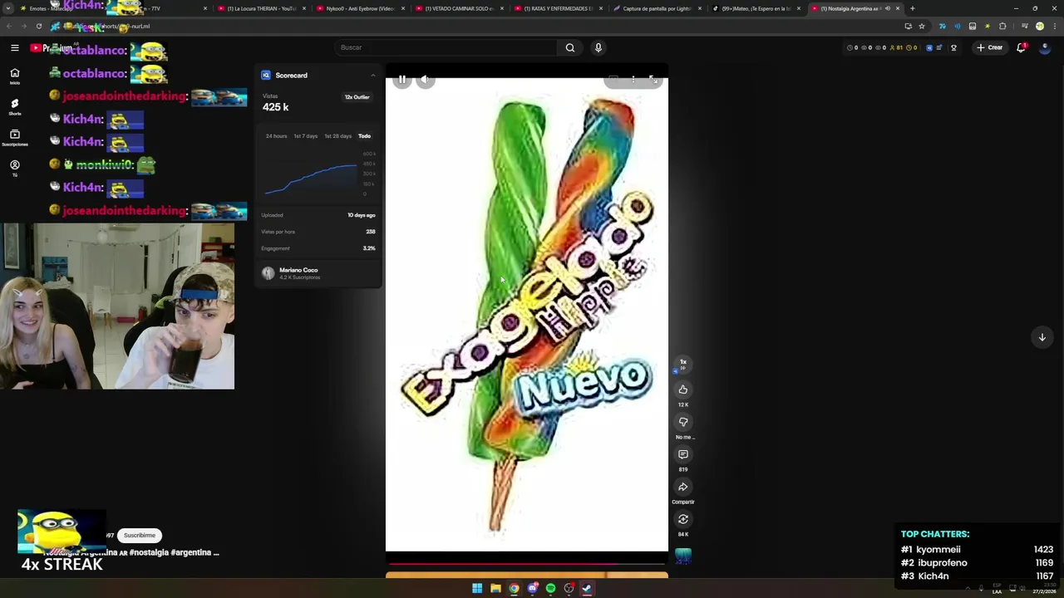Click the Suscribirme button

click(140, 536)
